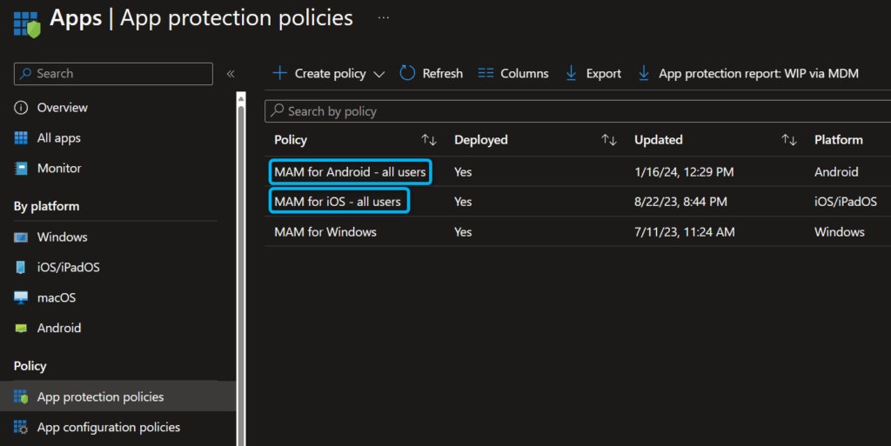Click the scrollbar up arrow in sidebar
The height and width of the screenshot is (446, 891).
click(241, 98)
